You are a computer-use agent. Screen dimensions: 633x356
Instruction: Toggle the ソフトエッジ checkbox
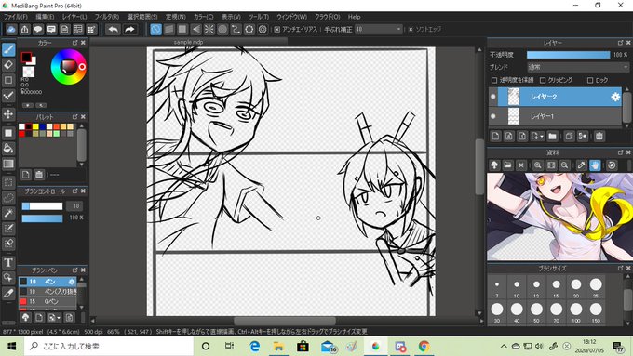click(x=411, y=30)
